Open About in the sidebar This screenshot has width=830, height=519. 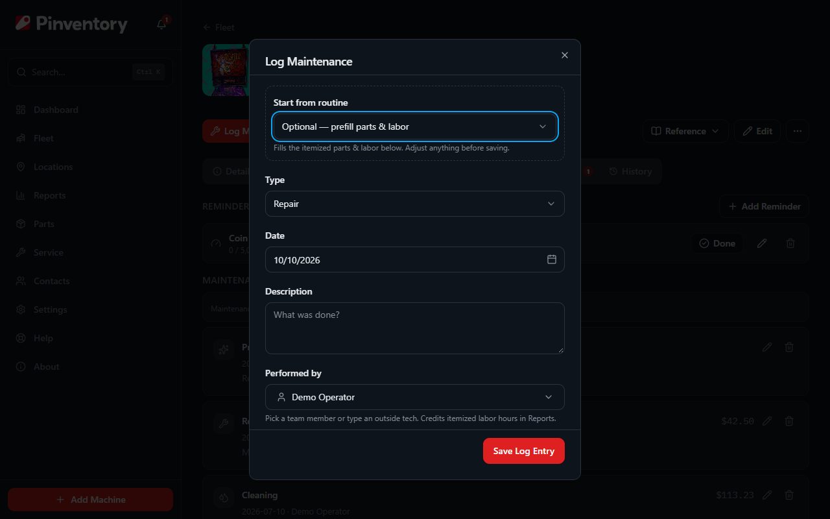coord(90,367)
